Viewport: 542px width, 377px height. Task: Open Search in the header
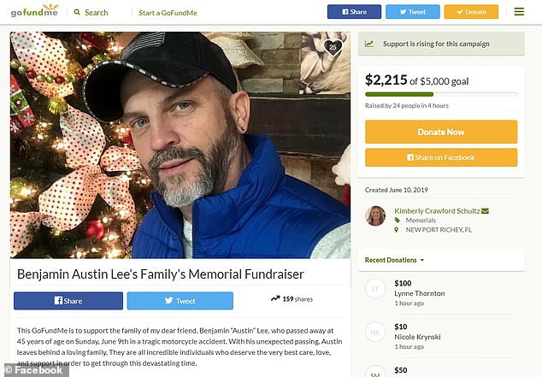coord(91,12)
